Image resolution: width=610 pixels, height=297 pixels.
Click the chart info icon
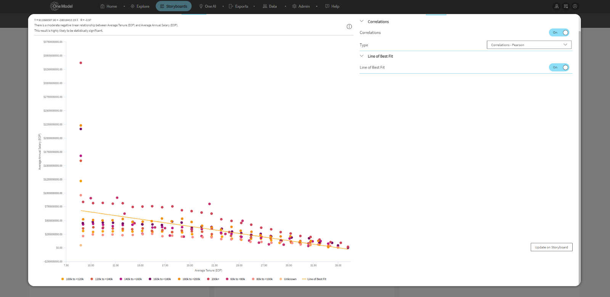point(349,27)
